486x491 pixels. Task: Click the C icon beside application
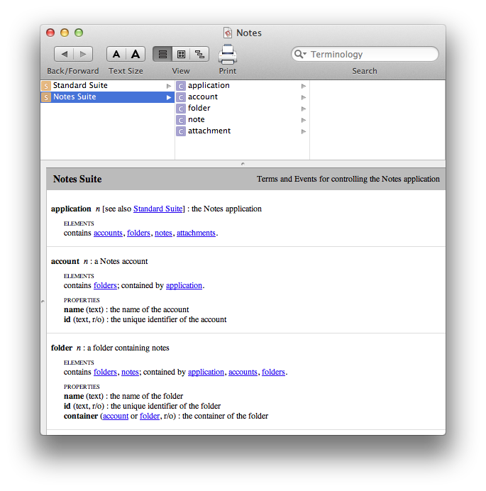pyautogui.click(x=181, y=86)
